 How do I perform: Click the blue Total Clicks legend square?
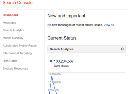pos(51,61)
